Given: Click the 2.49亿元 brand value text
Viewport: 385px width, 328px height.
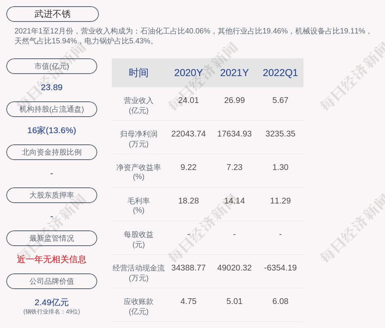Looking at the screenshot, I should [52, 302].
